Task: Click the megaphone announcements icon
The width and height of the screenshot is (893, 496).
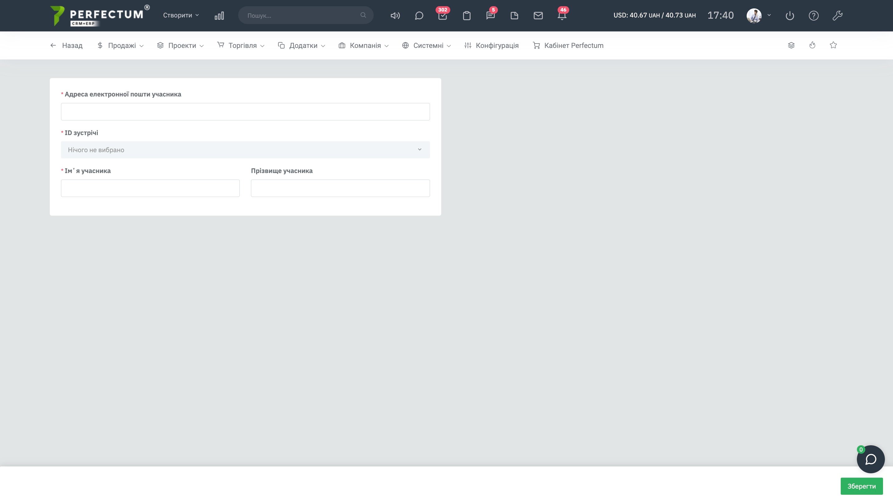Action: coord(395,16)
